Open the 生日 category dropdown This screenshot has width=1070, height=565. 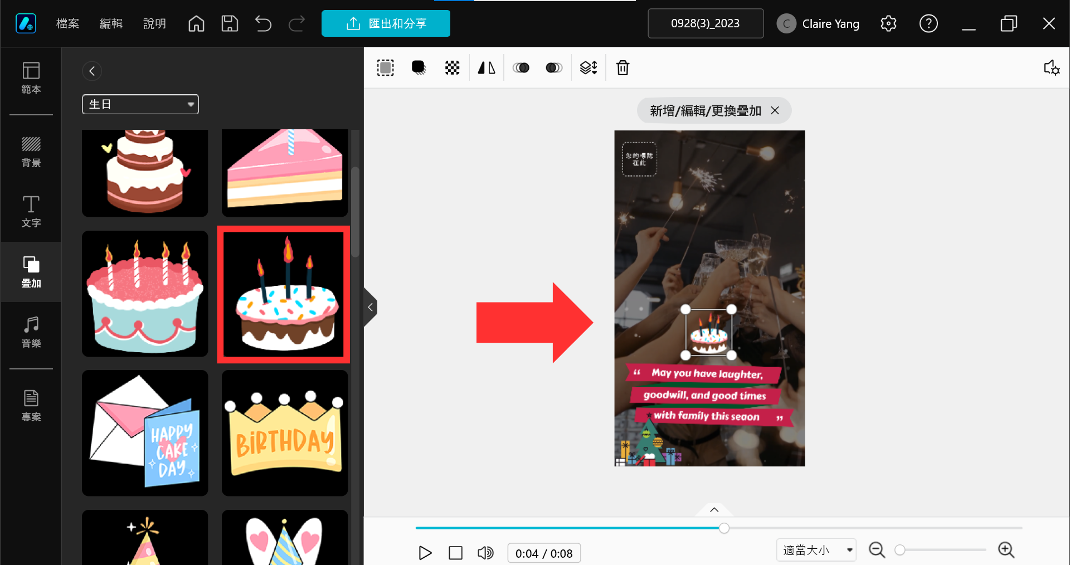140,104
